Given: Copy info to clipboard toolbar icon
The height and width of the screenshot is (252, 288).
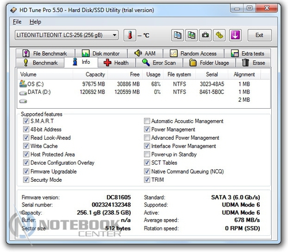Looking at the screenshot, I should 177,35.
